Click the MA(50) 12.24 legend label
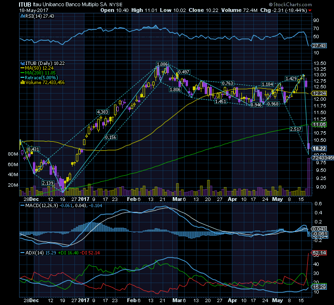This screenshot has width=334, height=305. click(x=39, y=68)
